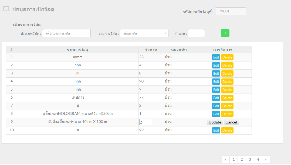Go to page 2
This screenshot has width=291, height=165.
click(242, 160)
